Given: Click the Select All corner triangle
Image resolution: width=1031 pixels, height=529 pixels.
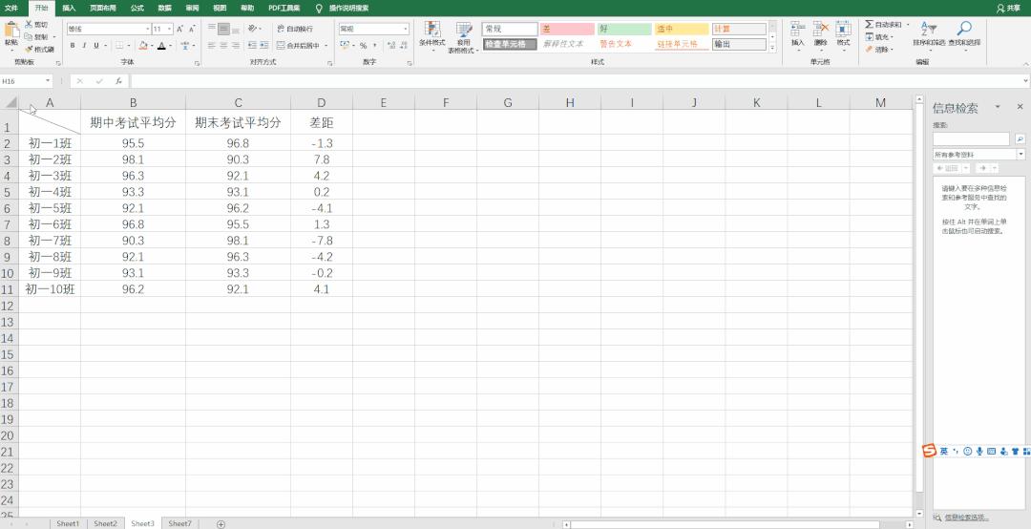Looking at the screenshot, I should tap(11, 102).
